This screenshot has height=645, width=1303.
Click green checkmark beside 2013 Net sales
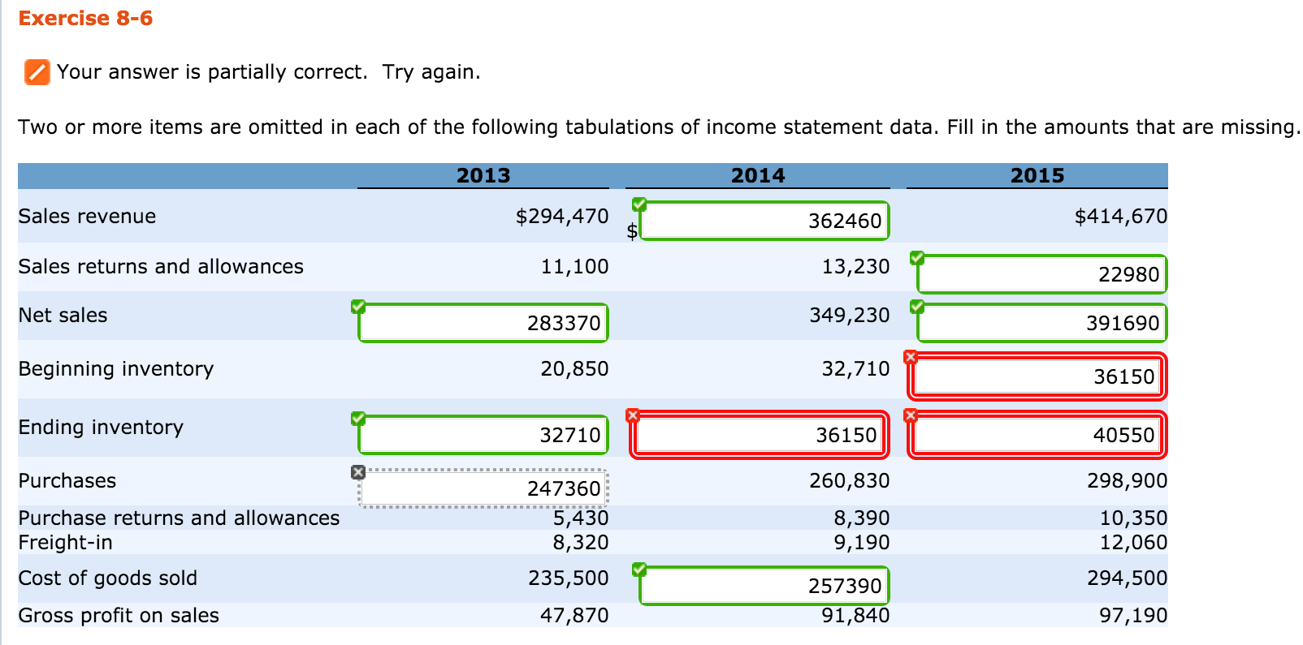358,307
